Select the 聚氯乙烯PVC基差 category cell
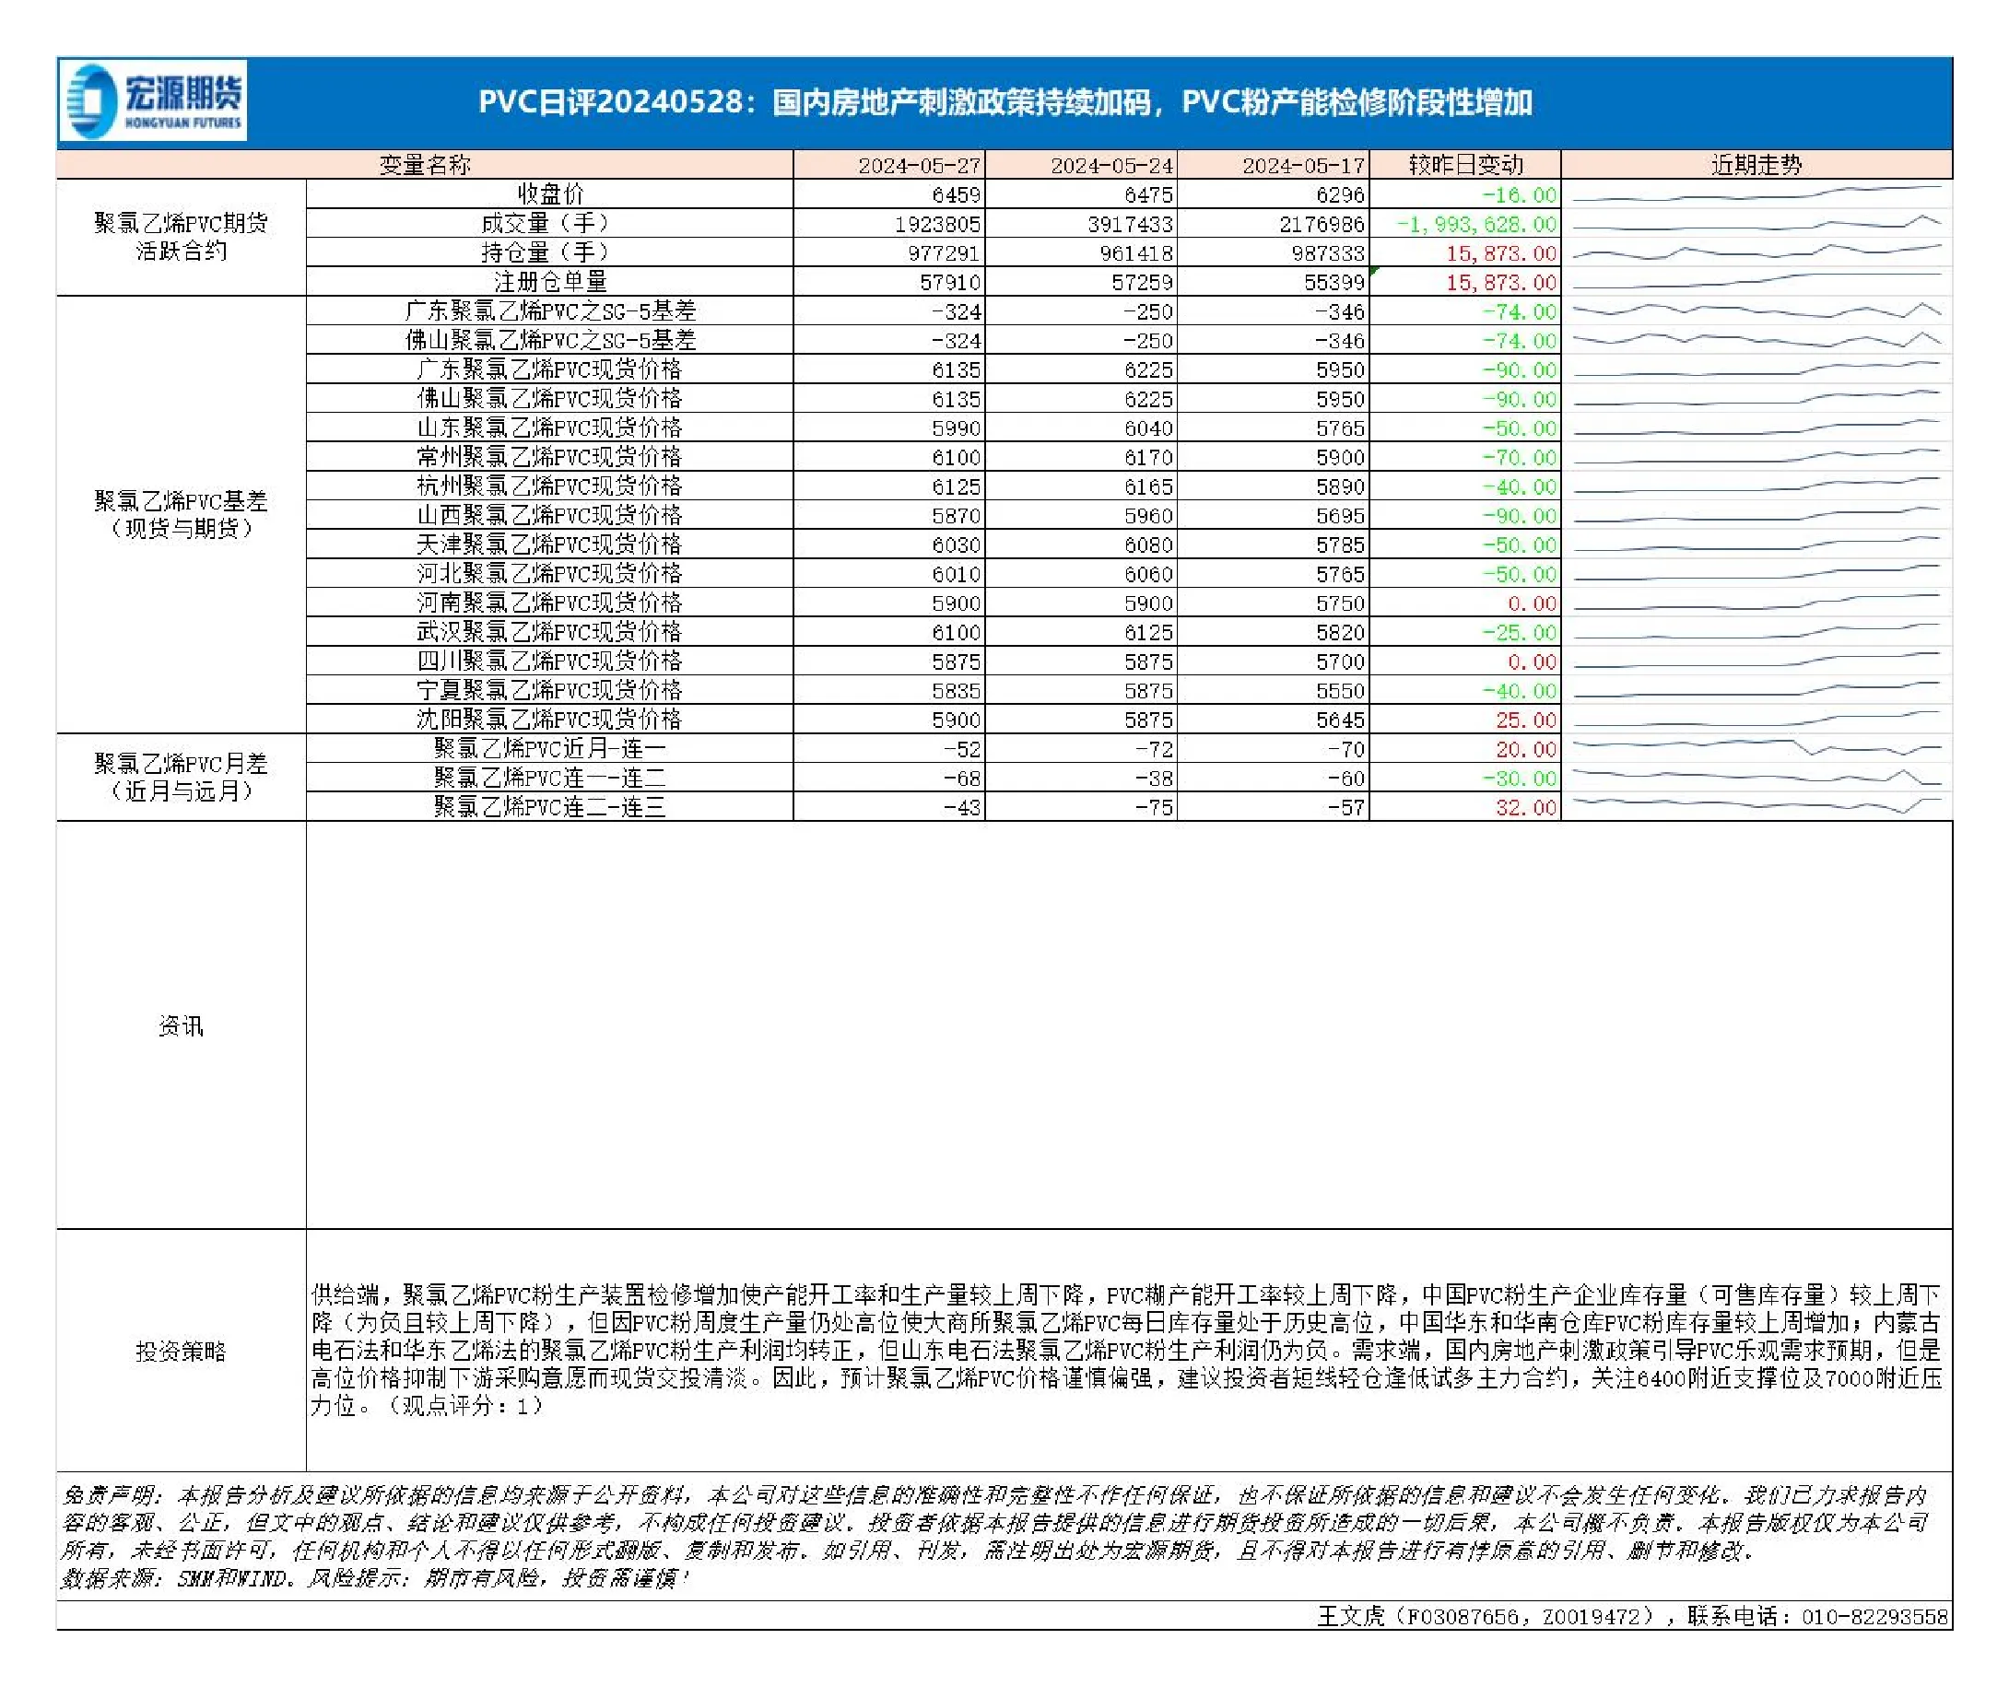 click(x=181, y=514)
